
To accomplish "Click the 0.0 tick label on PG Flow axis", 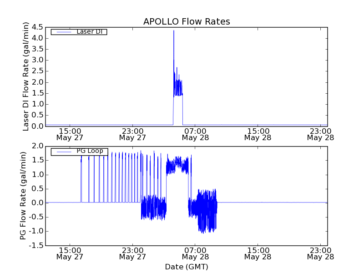I will [38, 203].
